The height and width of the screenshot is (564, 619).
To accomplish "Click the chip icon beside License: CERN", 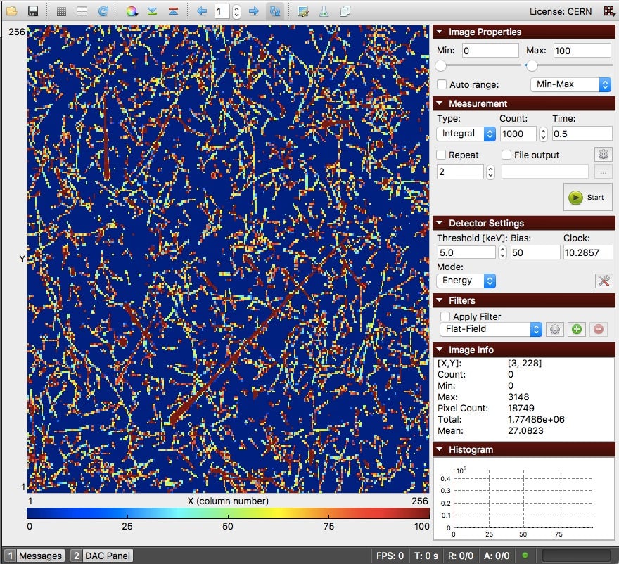I will coord(608,11).
